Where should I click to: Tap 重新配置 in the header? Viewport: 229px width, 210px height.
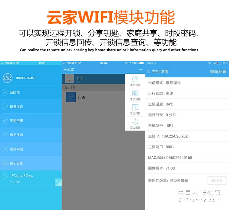(x=218, y=72)
